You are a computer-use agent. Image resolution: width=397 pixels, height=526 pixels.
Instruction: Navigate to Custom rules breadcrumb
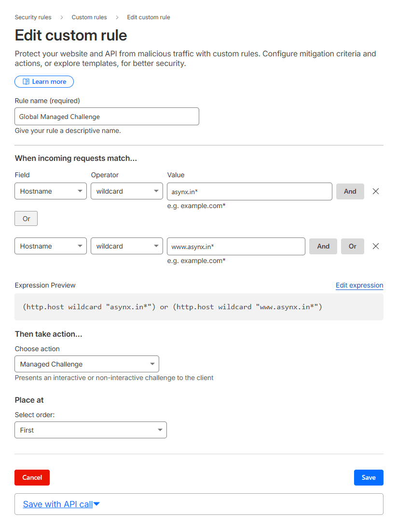tap(89, 17)
